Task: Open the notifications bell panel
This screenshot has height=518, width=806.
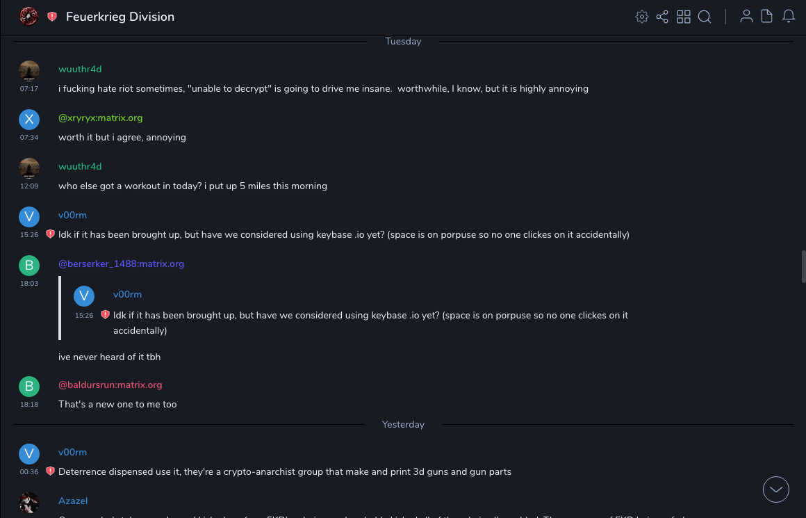Action: point(789,17)
